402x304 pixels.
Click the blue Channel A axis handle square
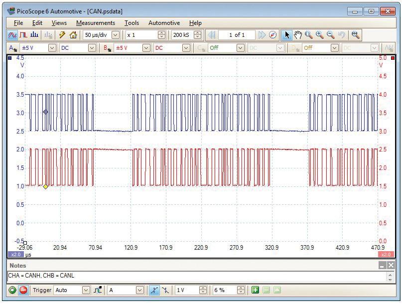click(x=10, y=58)
